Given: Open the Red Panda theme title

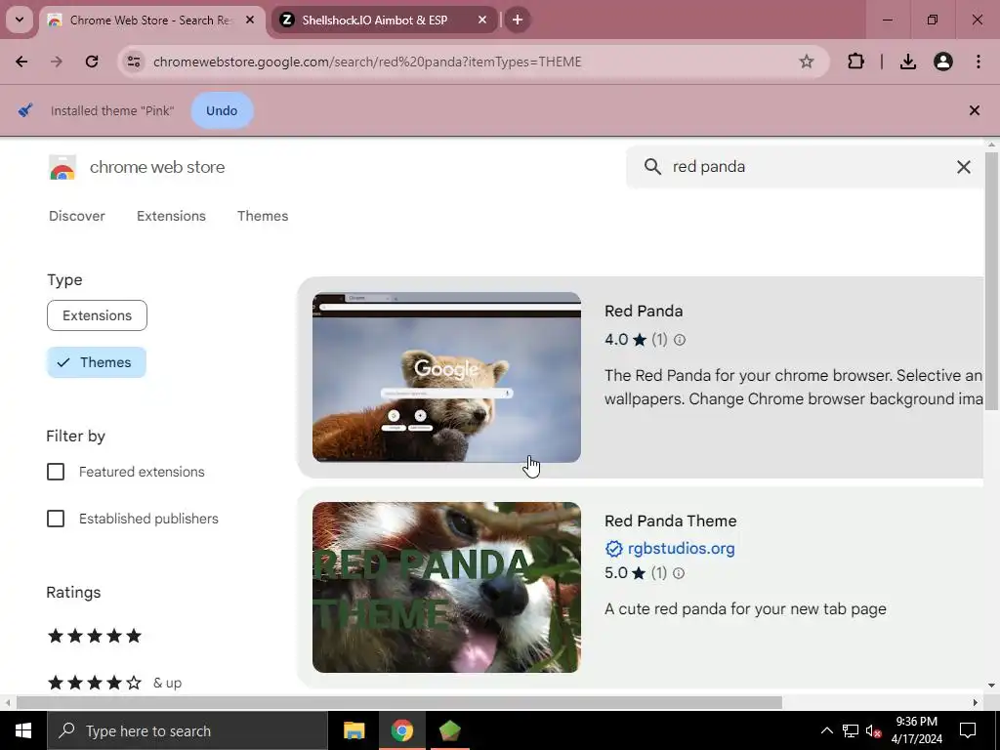Looking at the screenshot, I should point(644,312).
